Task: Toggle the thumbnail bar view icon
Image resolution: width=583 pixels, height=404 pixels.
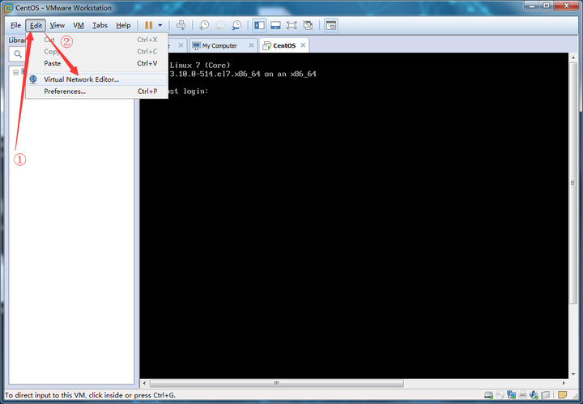Action: pyautogui.click(x=275, y=25)
